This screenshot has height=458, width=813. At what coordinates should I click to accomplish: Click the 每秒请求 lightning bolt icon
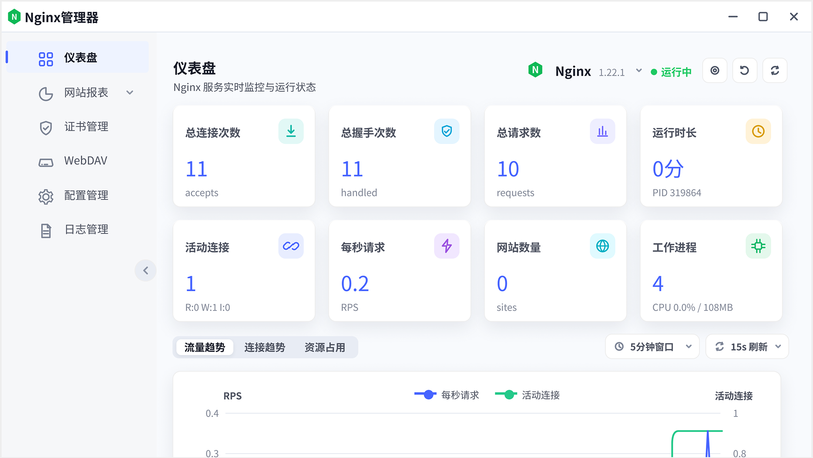coord(447,246)
